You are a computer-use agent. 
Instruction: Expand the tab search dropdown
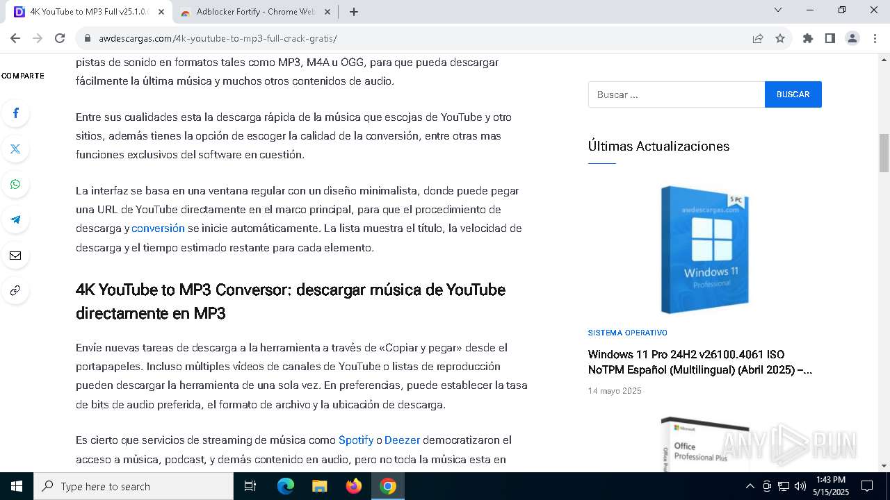(x=778, y=10)
